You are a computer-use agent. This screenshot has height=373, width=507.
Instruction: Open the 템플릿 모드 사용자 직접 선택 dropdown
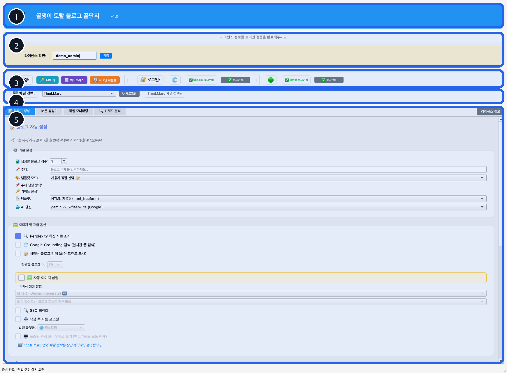[x=268, y=178]
